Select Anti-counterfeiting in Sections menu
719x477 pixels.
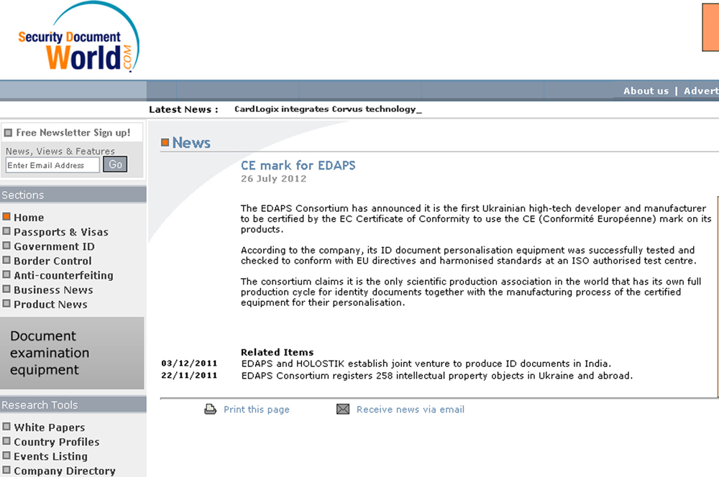pos(63,275)
